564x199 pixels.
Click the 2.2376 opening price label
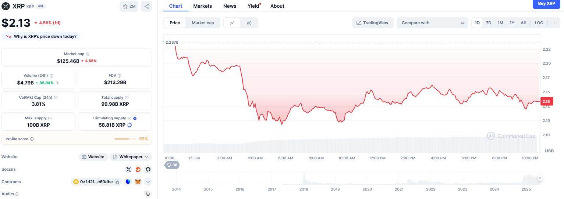click(171, 42)
